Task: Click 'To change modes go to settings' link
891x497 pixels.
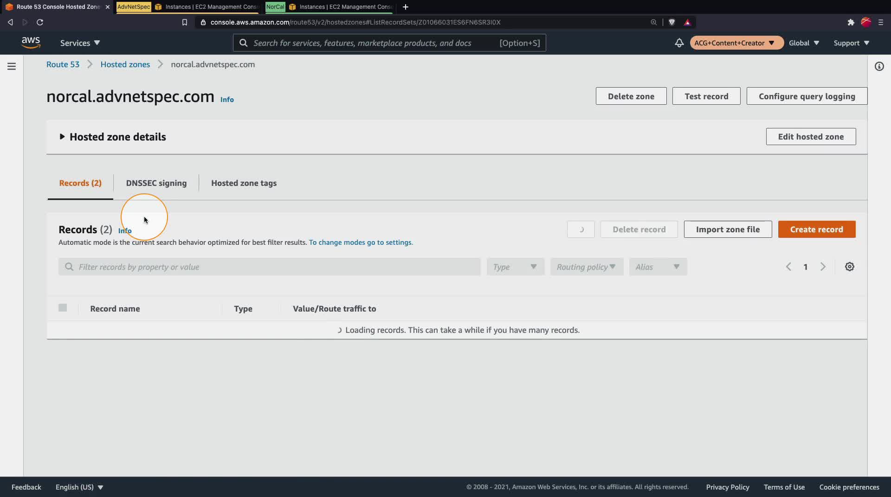Action: click(361, 242)
